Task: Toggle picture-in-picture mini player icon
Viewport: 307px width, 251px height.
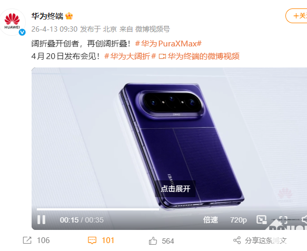Action: 262,219
